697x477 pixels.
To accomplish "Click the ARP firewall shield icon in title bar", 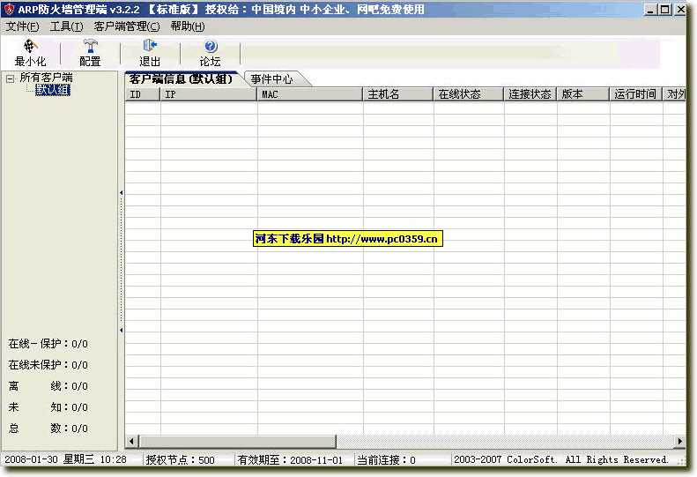I will pyautogui.click(x=9, y=9).
